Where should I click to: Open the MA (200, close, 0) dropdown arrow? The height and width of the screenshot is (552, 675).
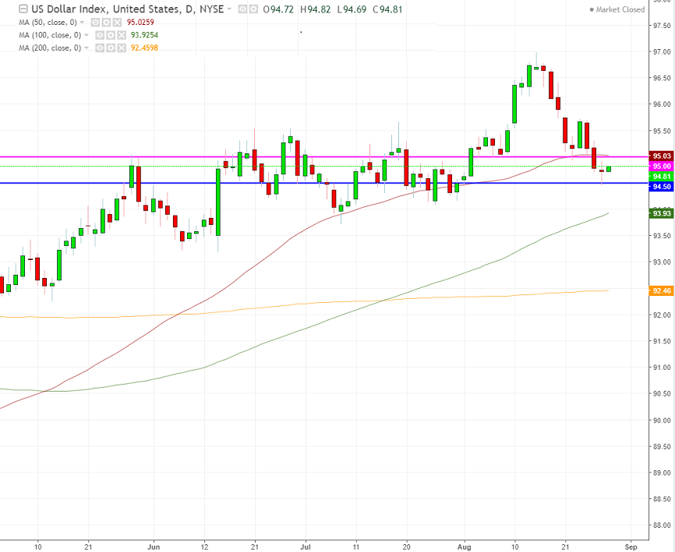[x=87, y=48]
